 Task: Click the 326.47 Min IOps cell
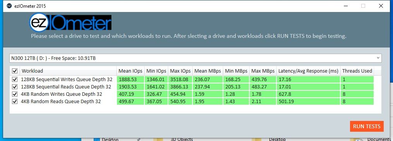point(156,94)
